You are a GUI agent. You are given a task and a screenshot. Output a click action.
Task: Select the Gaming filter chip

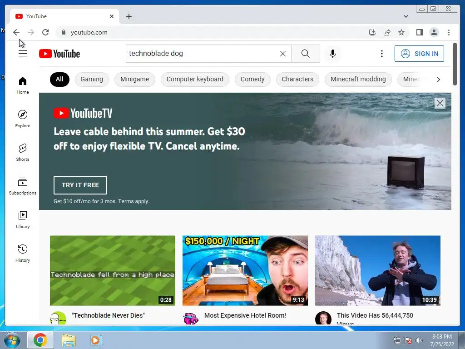(92, 79)
